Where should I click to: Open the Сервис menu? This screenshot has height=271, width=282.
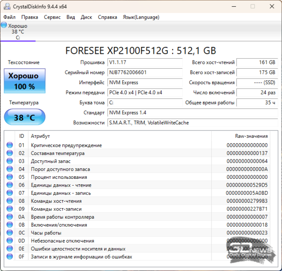pos(52,17)
